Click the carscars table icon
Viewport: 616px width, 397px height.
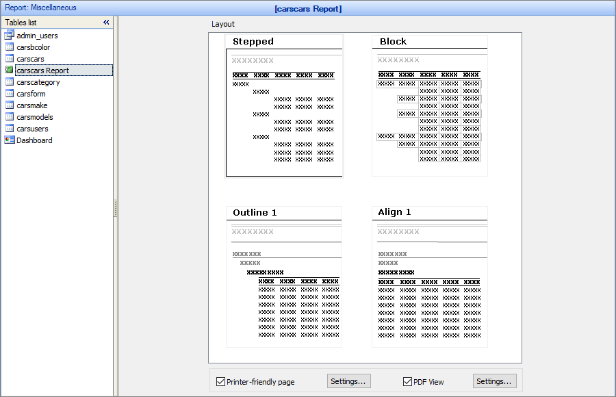pyautogui.click(x=10, y=59)
